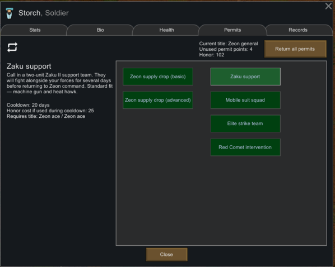Image resolution: width=335 pixels, height=267 pixels.
Task: Select Zeon supply drop (advanced) permit
Action: click(157, 100)
